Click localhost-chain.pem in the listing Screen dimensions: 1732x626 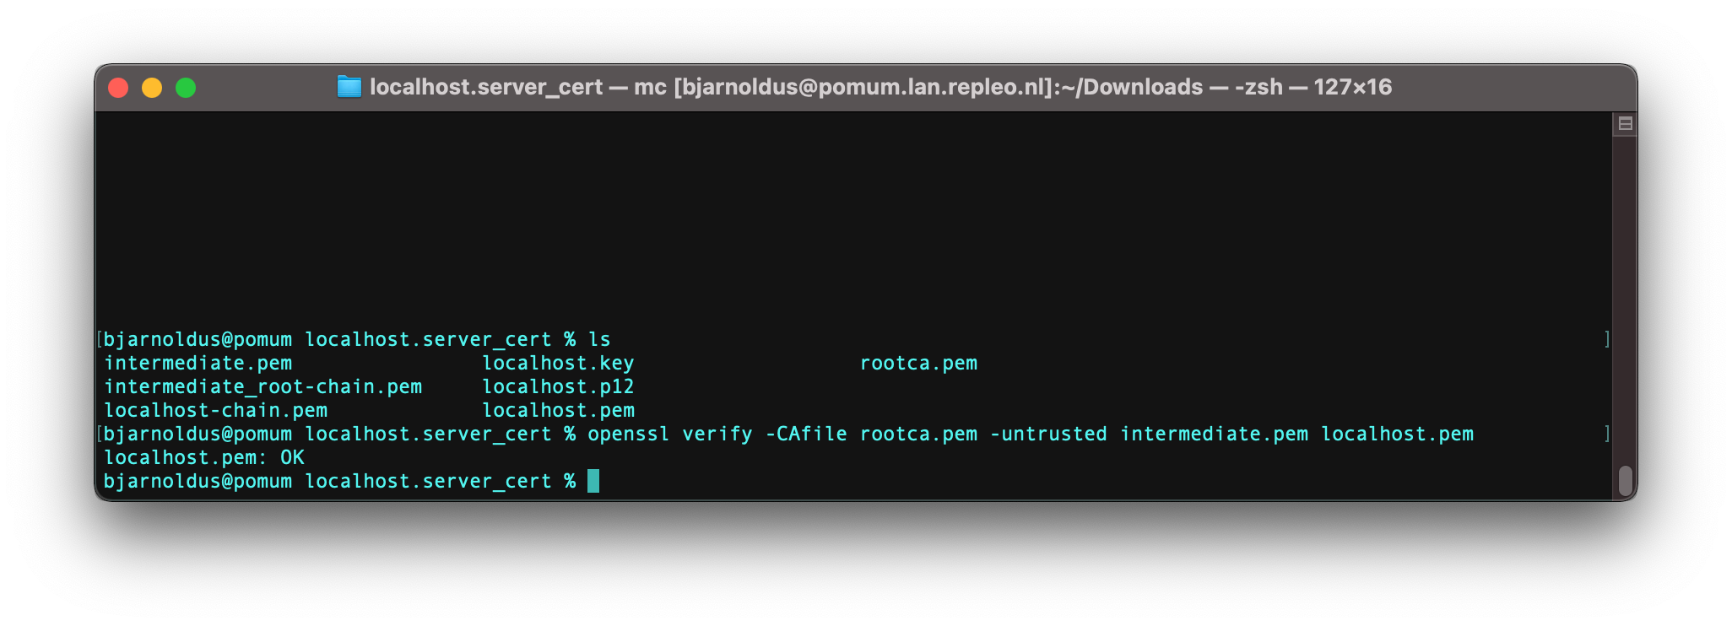pyautogui.click(x=216, y=410)
